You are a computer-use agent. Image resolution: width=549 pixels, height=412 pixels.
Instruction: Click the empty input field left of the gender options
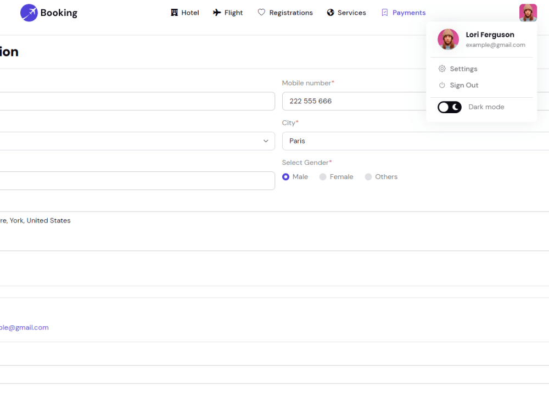point(137,181)
